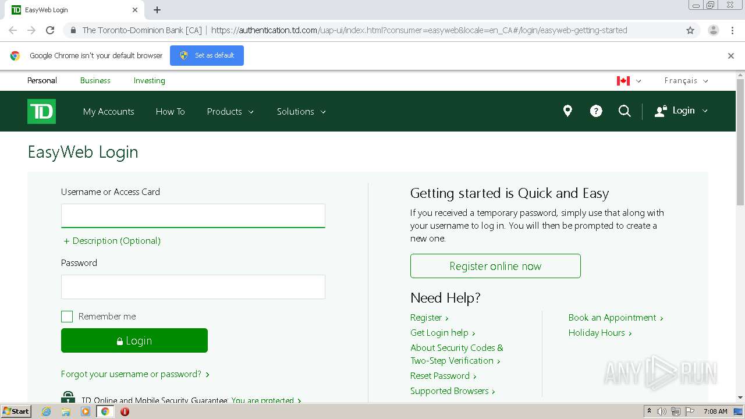745x419 pixels.
Task: Click the volume icon in system tray
Action: (x=662, y=411)
